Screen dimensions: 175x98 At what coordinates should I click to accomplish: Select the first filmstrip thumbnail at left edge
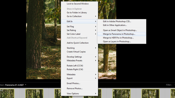click(7, 93)
